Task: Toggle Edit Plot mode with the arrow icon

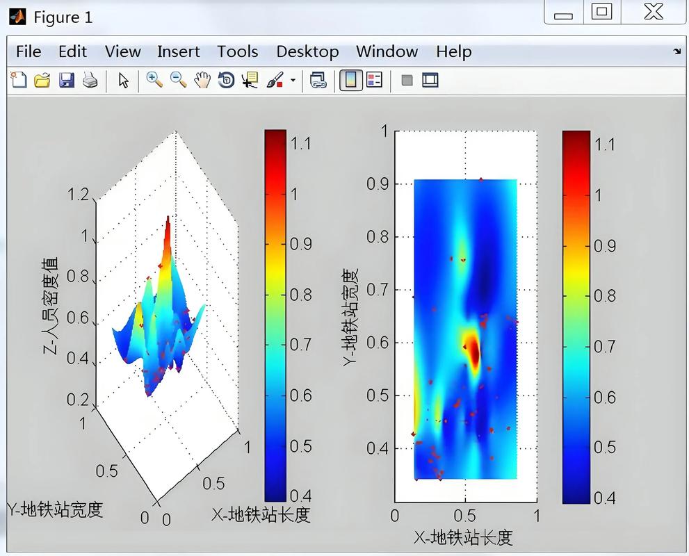Action: tap(122, 80)
